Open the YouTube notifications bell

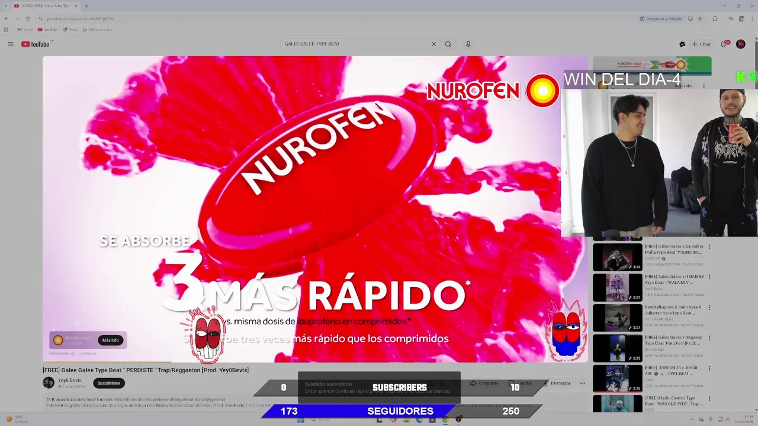[x=724, y=44]
